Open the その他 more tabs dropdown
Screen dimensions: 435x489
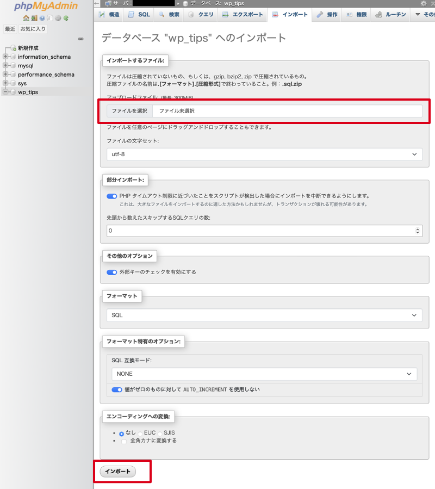[x=425, y=15]
